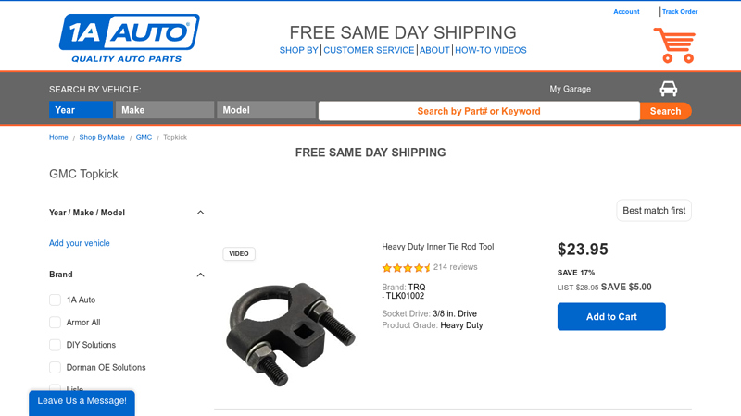Enable the DIY Solutions brand checkbox
This screenshot has height=416, width=741.
[x=56, y=345]
